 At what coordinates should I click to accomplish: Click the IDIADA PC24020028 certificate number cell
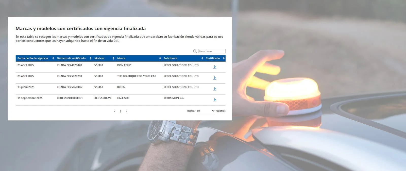pos(69,65)
